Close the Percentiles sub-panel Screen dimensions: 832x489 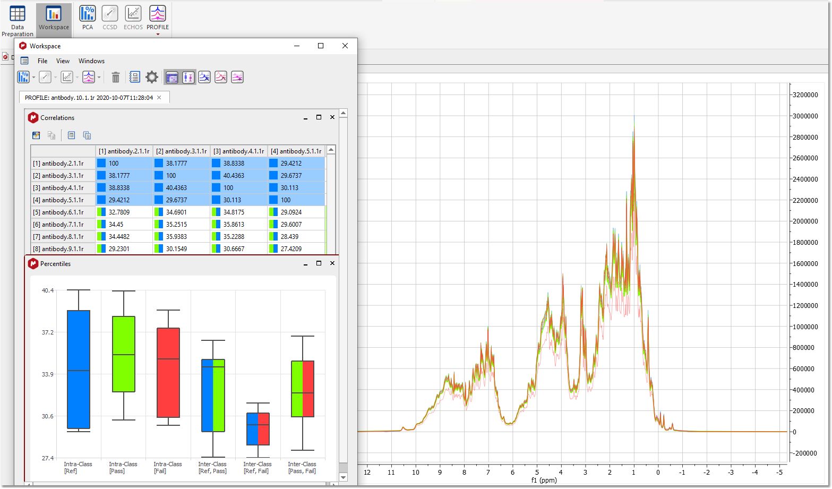point(332,263)
